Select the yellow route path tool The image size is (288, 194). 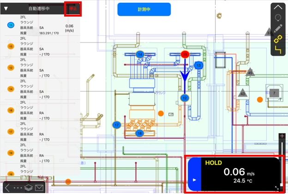click(278, 50)
